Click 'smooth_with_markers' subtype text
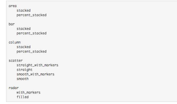 [35, 74]
